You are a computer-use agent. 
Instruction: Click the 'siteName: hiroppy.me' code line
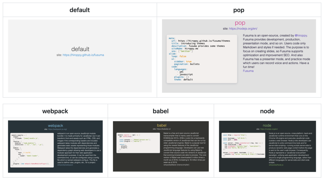pyautogui.click(x=185, y=48)
